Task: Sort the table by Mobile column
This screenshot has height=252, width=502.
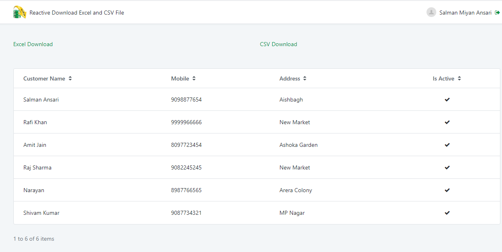Action: pyautogui.click(x=180, y=78)
